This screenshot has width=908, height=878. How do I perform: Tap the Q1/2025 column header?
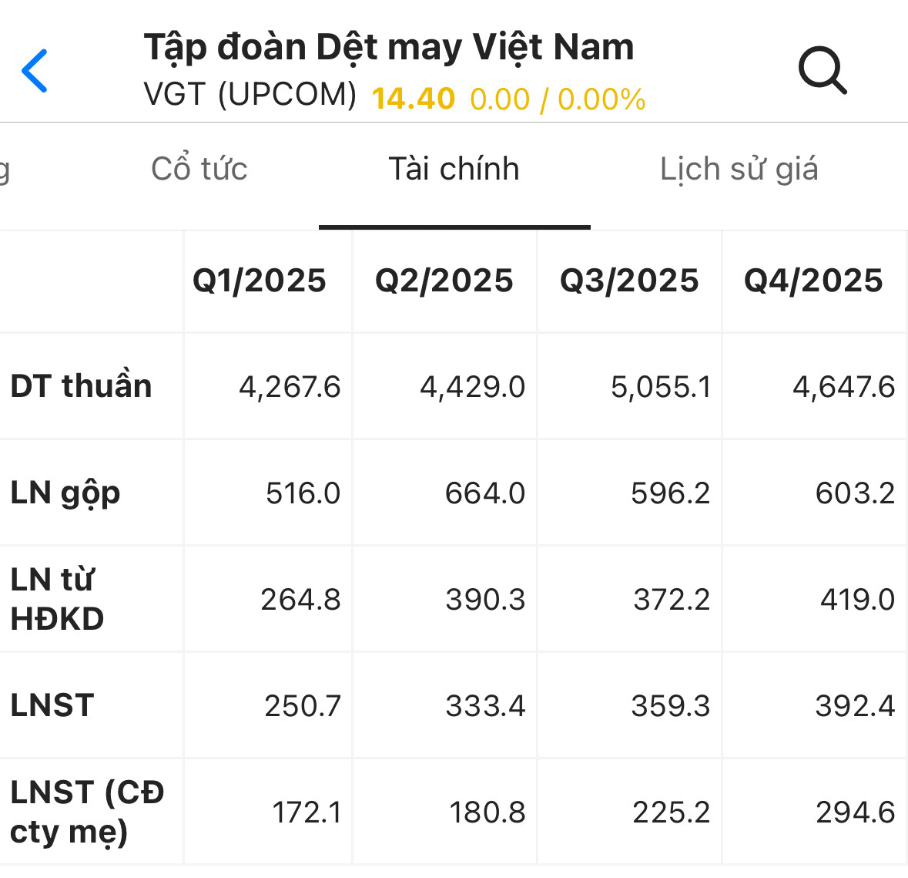(x=260, y=281)
